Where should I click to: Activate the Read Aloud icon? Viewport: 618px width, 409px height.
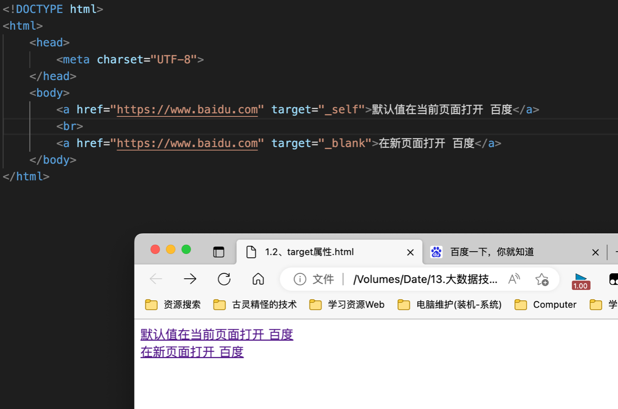click(x=514, y=279)
